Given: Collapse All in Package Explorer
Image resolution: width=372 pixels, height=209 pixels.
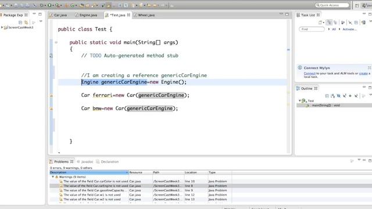Looking at the screenshot, I should pyautogui.click(x=20, y=23).
